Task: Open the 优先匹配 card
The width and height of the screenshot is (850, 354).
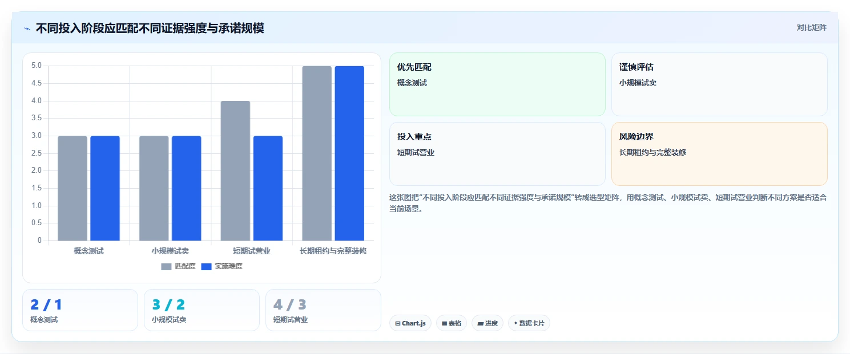Action: tap(497, 84)
